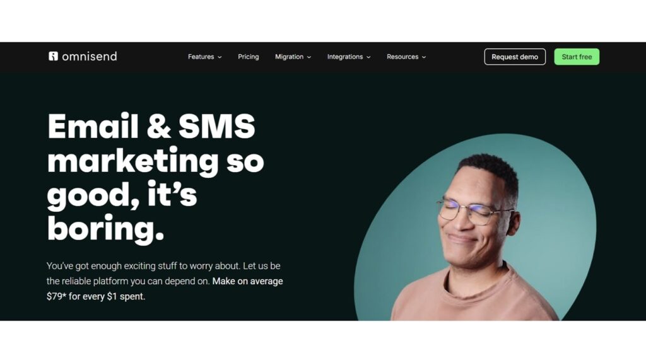
Task: Click the green Start free button
Action: click(x=577, y=57)
